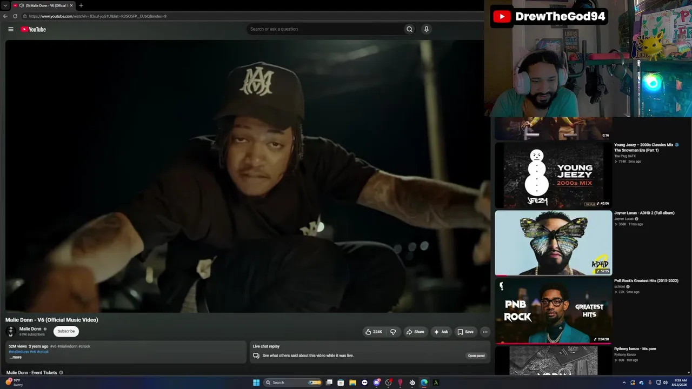This screenshot has width=692, height=389.
Task: Open Young Jeezy 2000s Mix thumbnail
Action: pyautogui.click(x=554, y=175)
